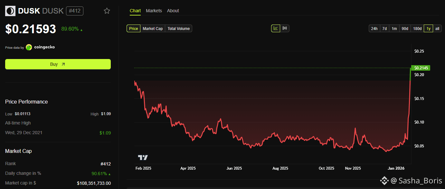This screenshot has width=445, height=189.
Task: Click the $0.05 price axis label
Action: [419, 146]
